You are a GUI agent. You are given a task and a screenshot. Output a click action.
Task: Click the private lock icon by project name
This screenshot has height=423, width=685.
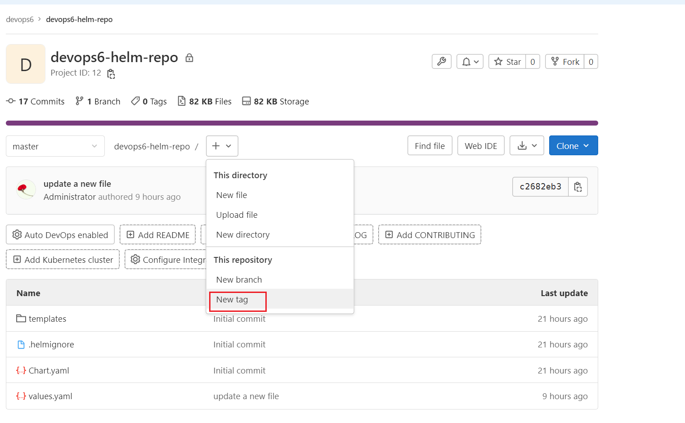tap(189, 58)
